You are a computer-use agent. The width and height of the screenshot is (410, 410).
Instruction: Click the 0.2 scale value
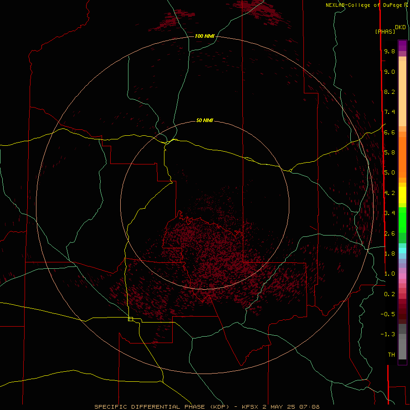pos(389,294)
